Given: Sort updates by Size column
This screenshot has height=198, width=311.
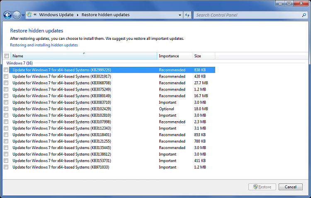Looking at the screenshot, I should (x=204, y=56).
